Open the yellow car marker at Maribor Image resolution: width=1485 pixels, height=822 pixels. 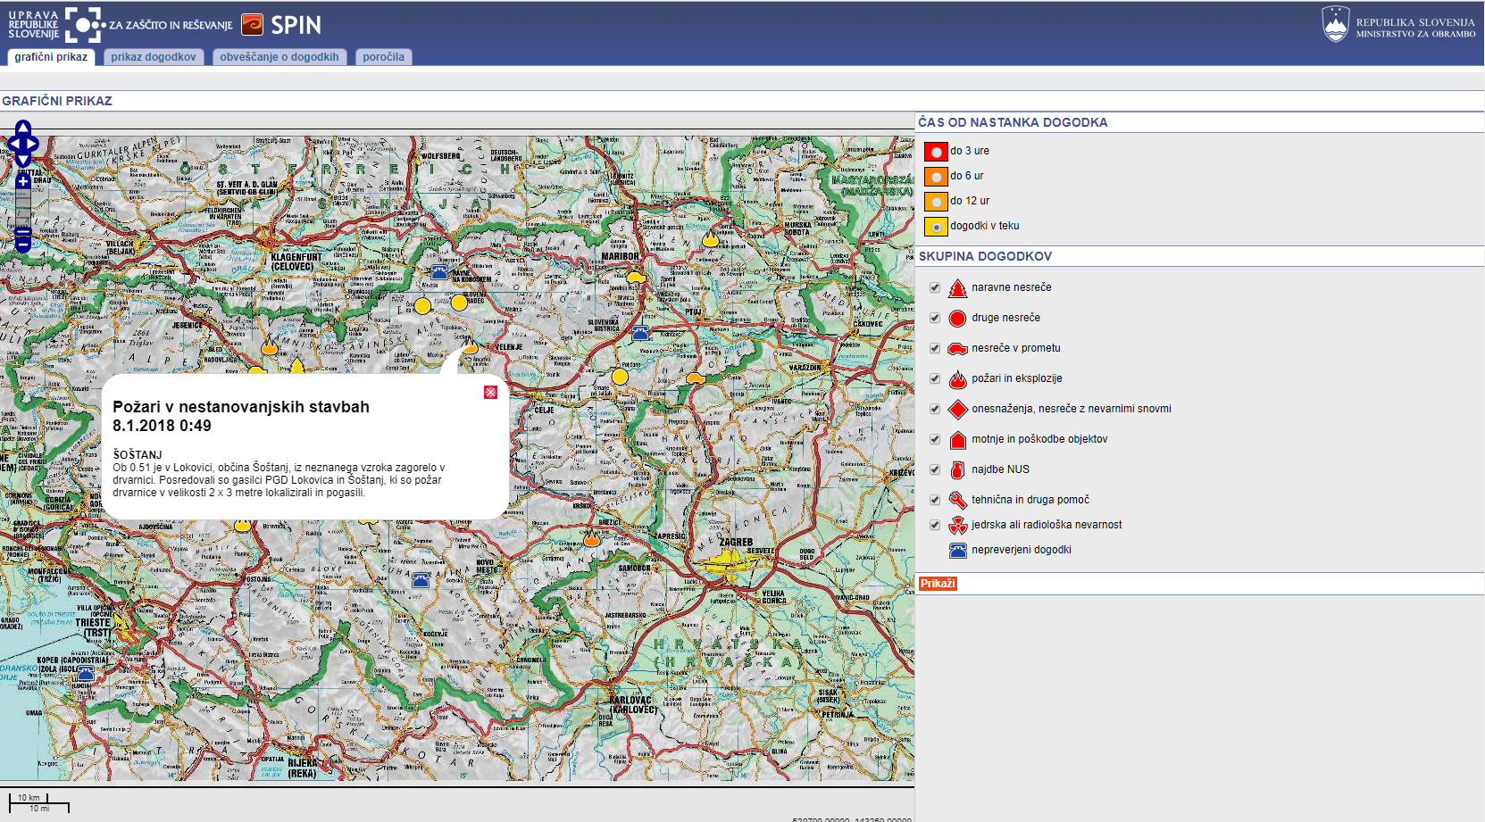[x=636, y=278]
